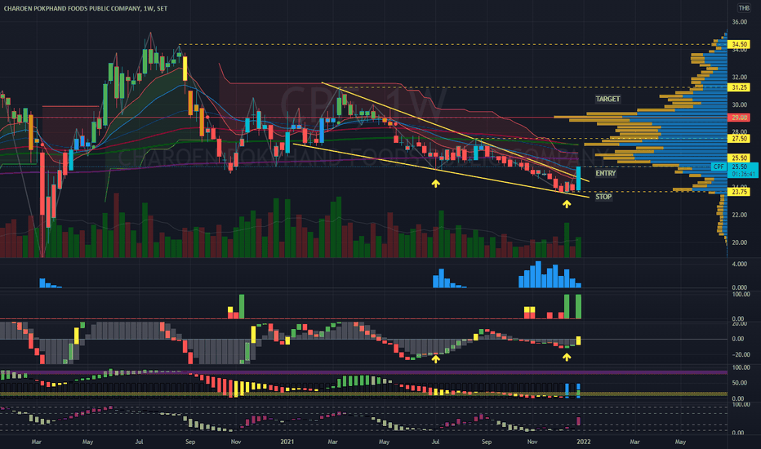Select the 34.50 yellow price label
This screenshot has width=761, height=449.
(739, 45)
